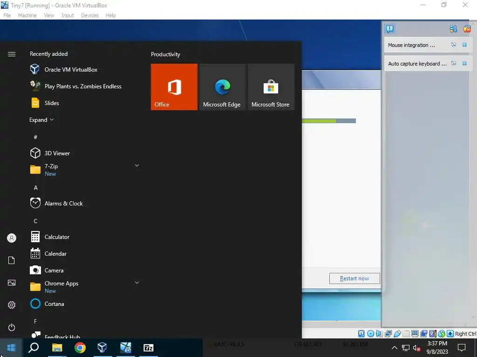Dismiss the Auto capture keyboard notification with its X
The image size is (477, 357).
tap(464, 63)
